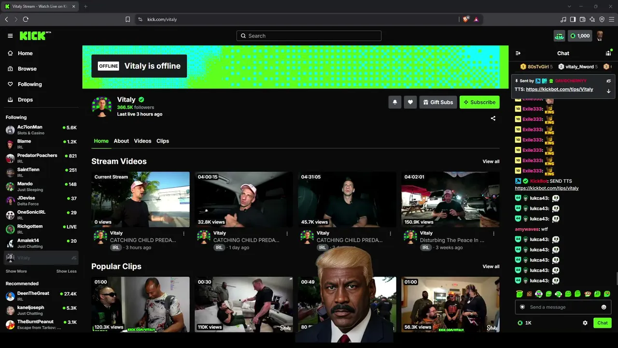Open the 150.9K views video thumbnail
The image size is (618, 348).
tap(450, 199)
